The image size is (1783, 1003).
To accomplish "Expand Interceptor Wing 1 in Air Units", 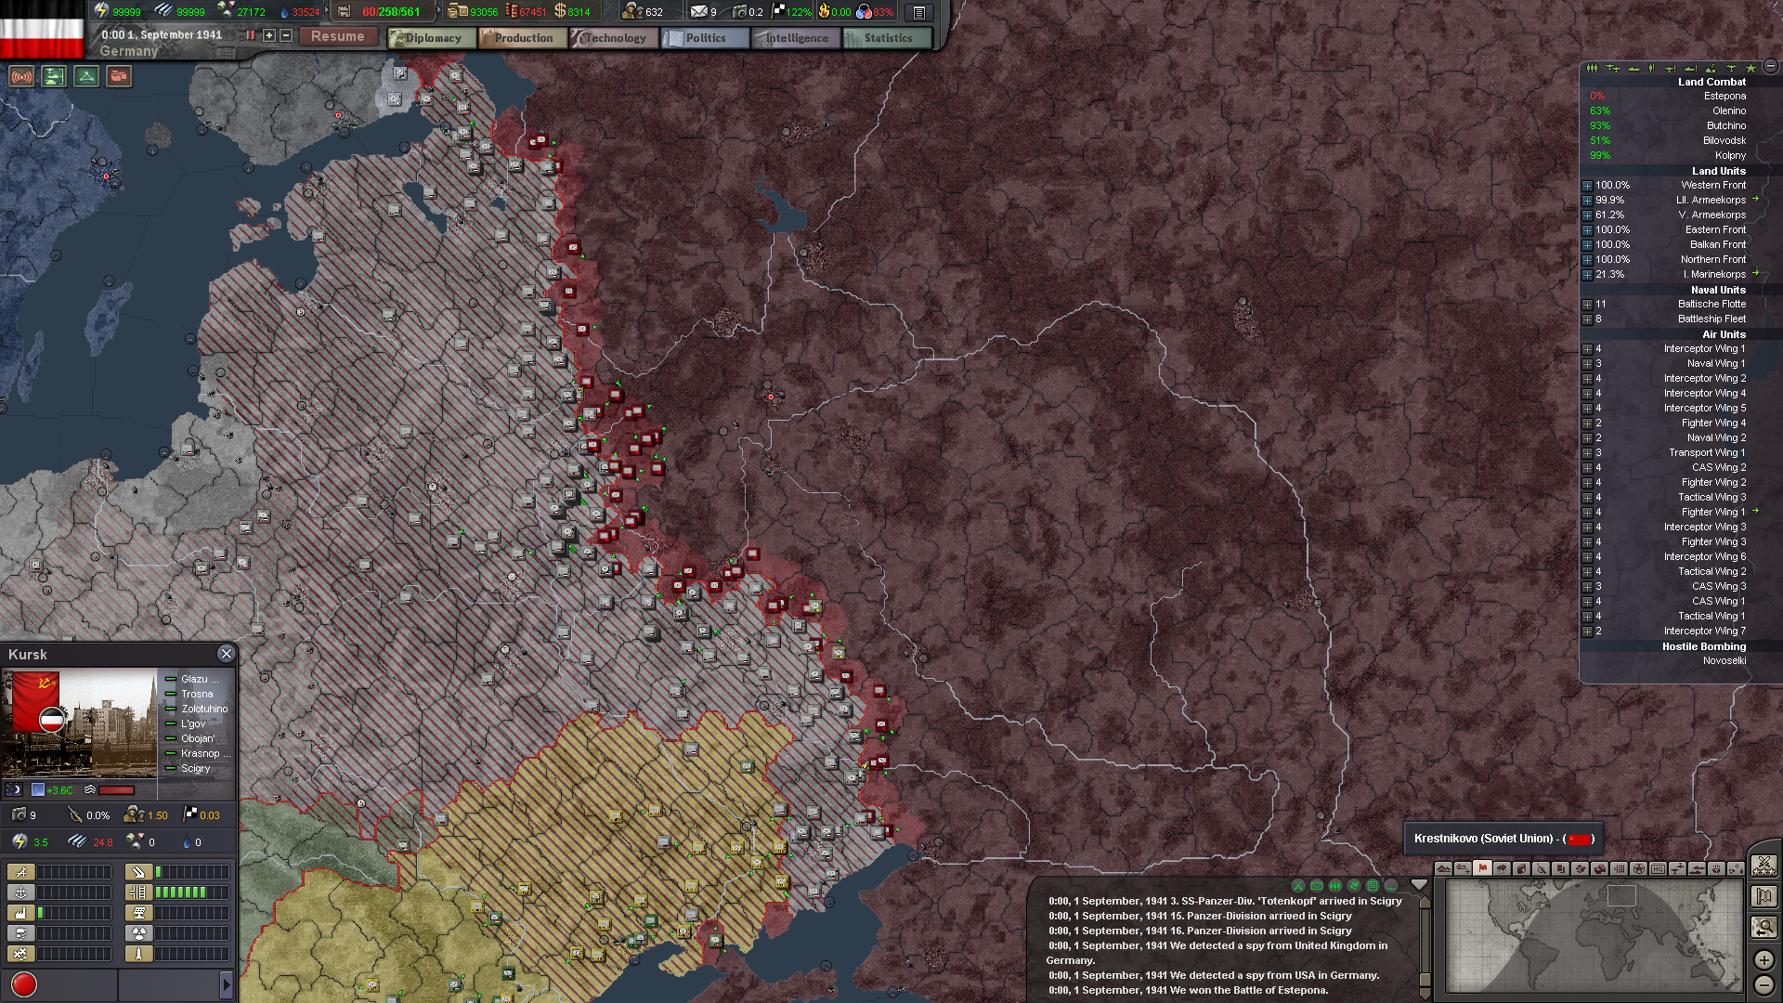I will point(1588,349).
